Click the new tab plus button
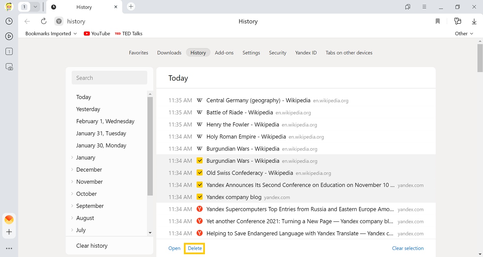The image size is (483, 257). click(131, 7)
